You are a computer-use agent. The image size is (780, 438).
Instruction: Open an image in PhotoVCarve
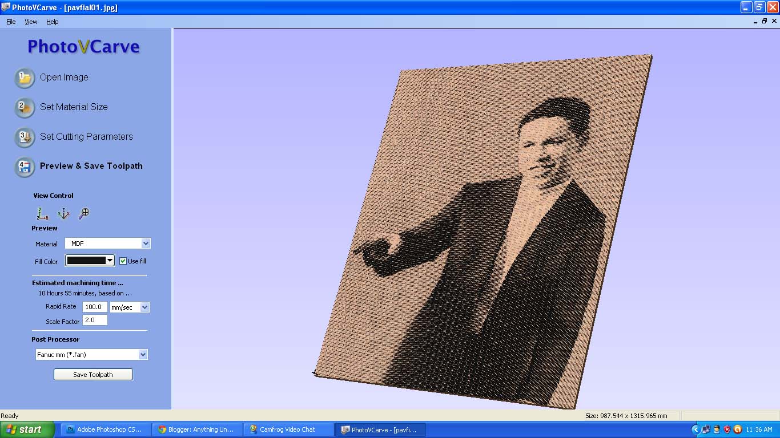point(63,77)
